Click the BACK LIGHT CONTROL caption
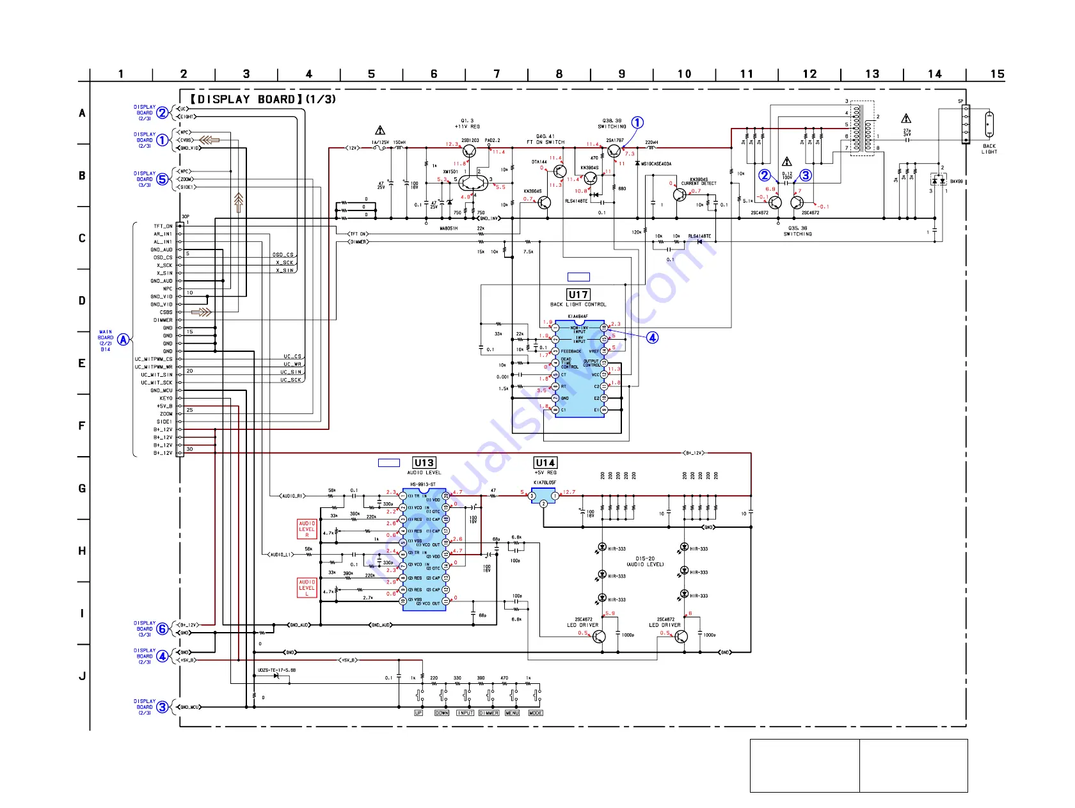This screenshot has width=1075, height=808. 578,305
